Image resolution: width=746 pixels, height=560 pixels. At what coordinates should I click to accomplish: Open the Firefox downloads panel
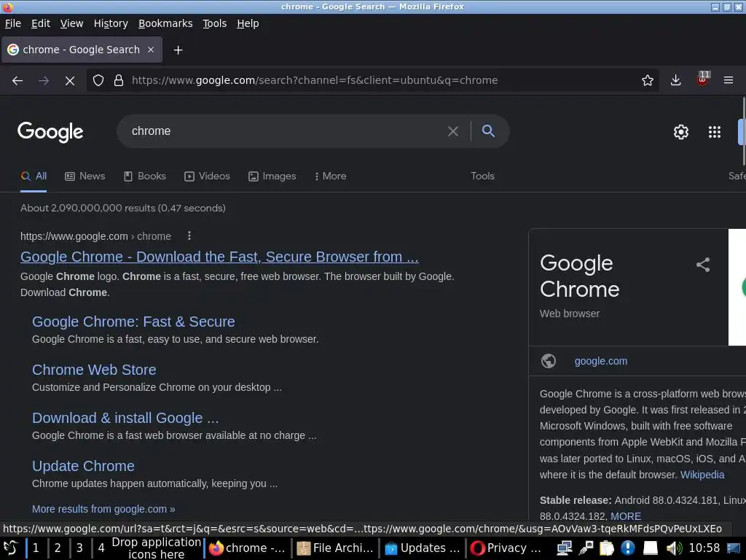coord(675,80)
